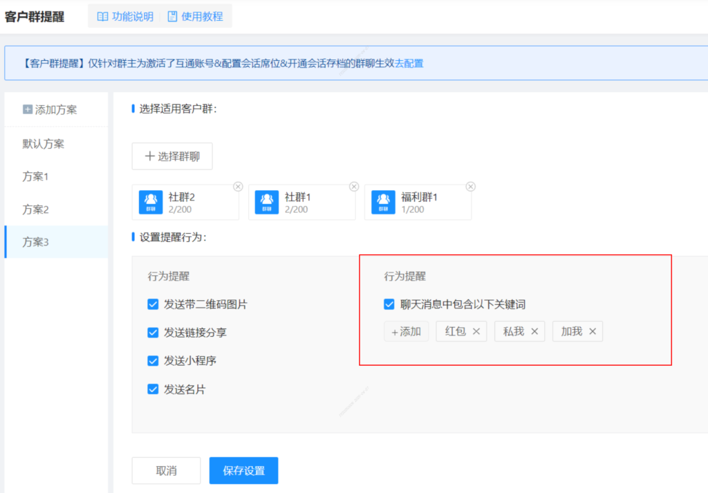708x493 pixels.
Task: Delete the 红包 keyword tag
Action: point(476,332)
